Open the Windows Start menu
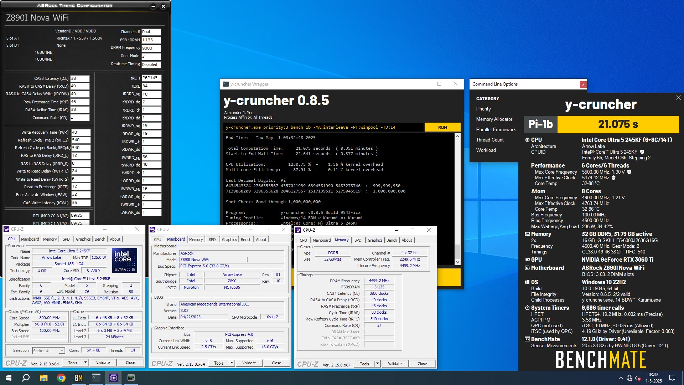The height and width of the screenshot is (385, 684). (9, 378)
